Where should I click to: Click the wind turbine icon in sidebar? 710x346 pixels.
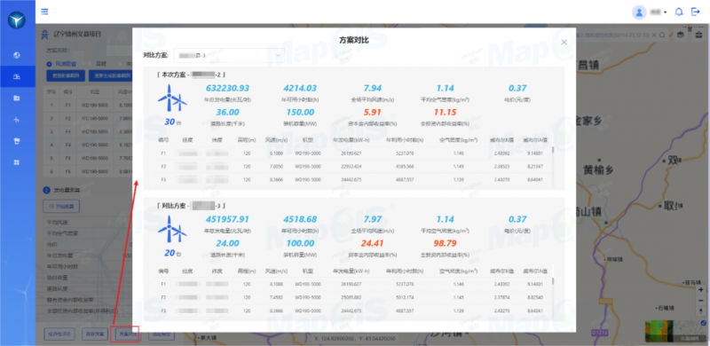click(x=17, y=120)
